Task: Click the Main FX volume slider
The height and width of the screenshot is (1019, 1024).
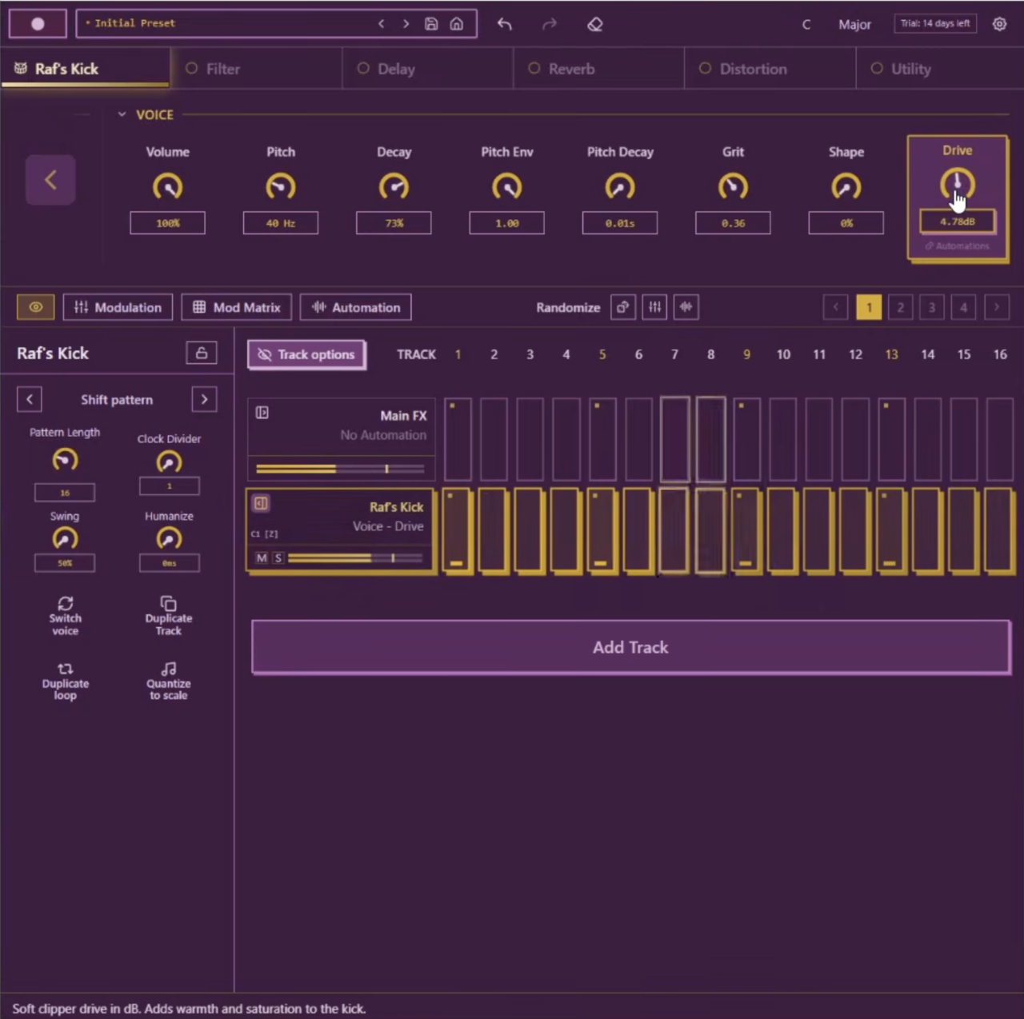Action: pos(340,469)
